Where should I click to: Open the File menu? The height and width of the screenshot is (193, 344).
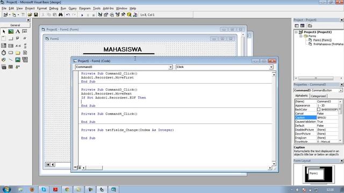click(4, 9)
